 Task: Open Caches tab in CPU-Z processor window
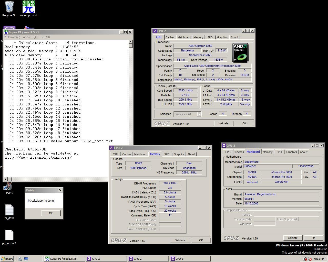(x=170, y=37)
